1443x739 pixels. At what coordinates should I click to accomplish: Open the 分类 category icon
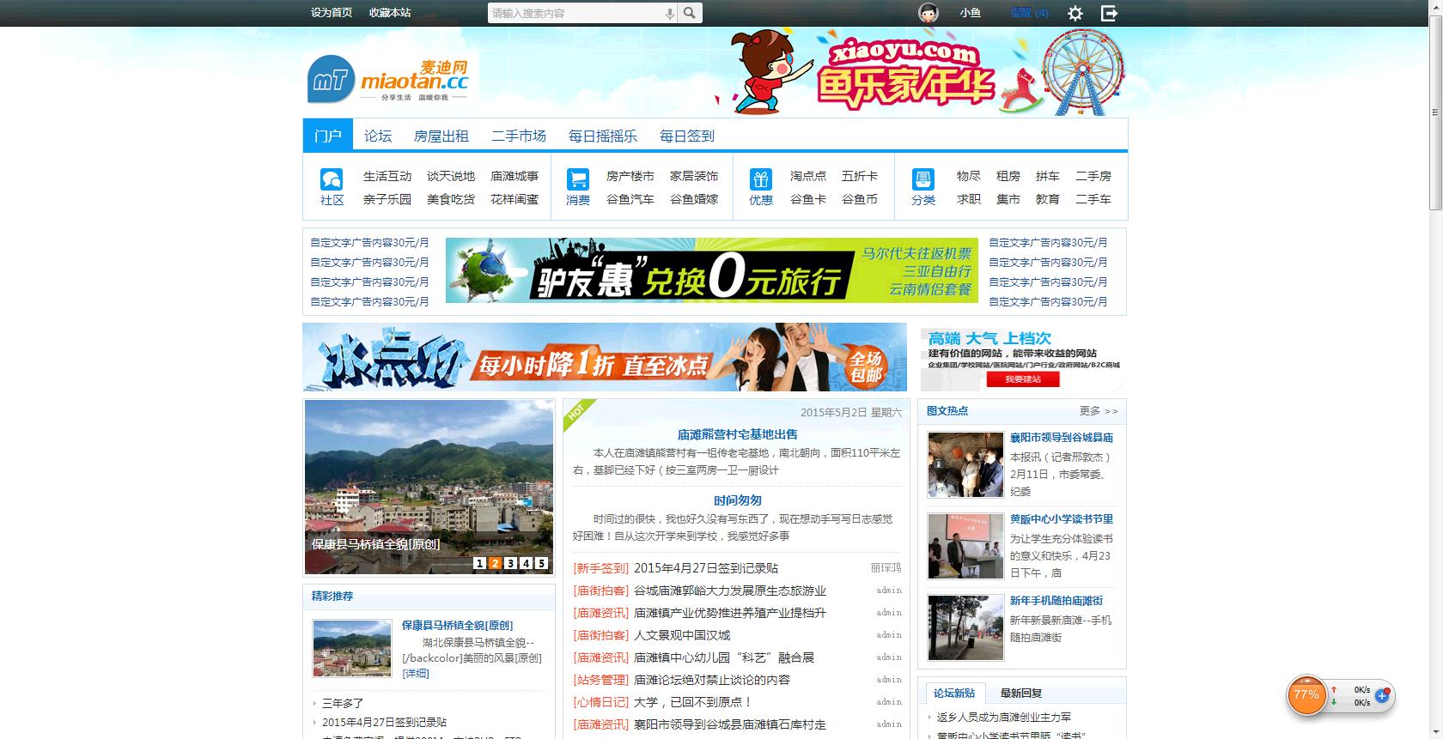(x=923, y=179)
